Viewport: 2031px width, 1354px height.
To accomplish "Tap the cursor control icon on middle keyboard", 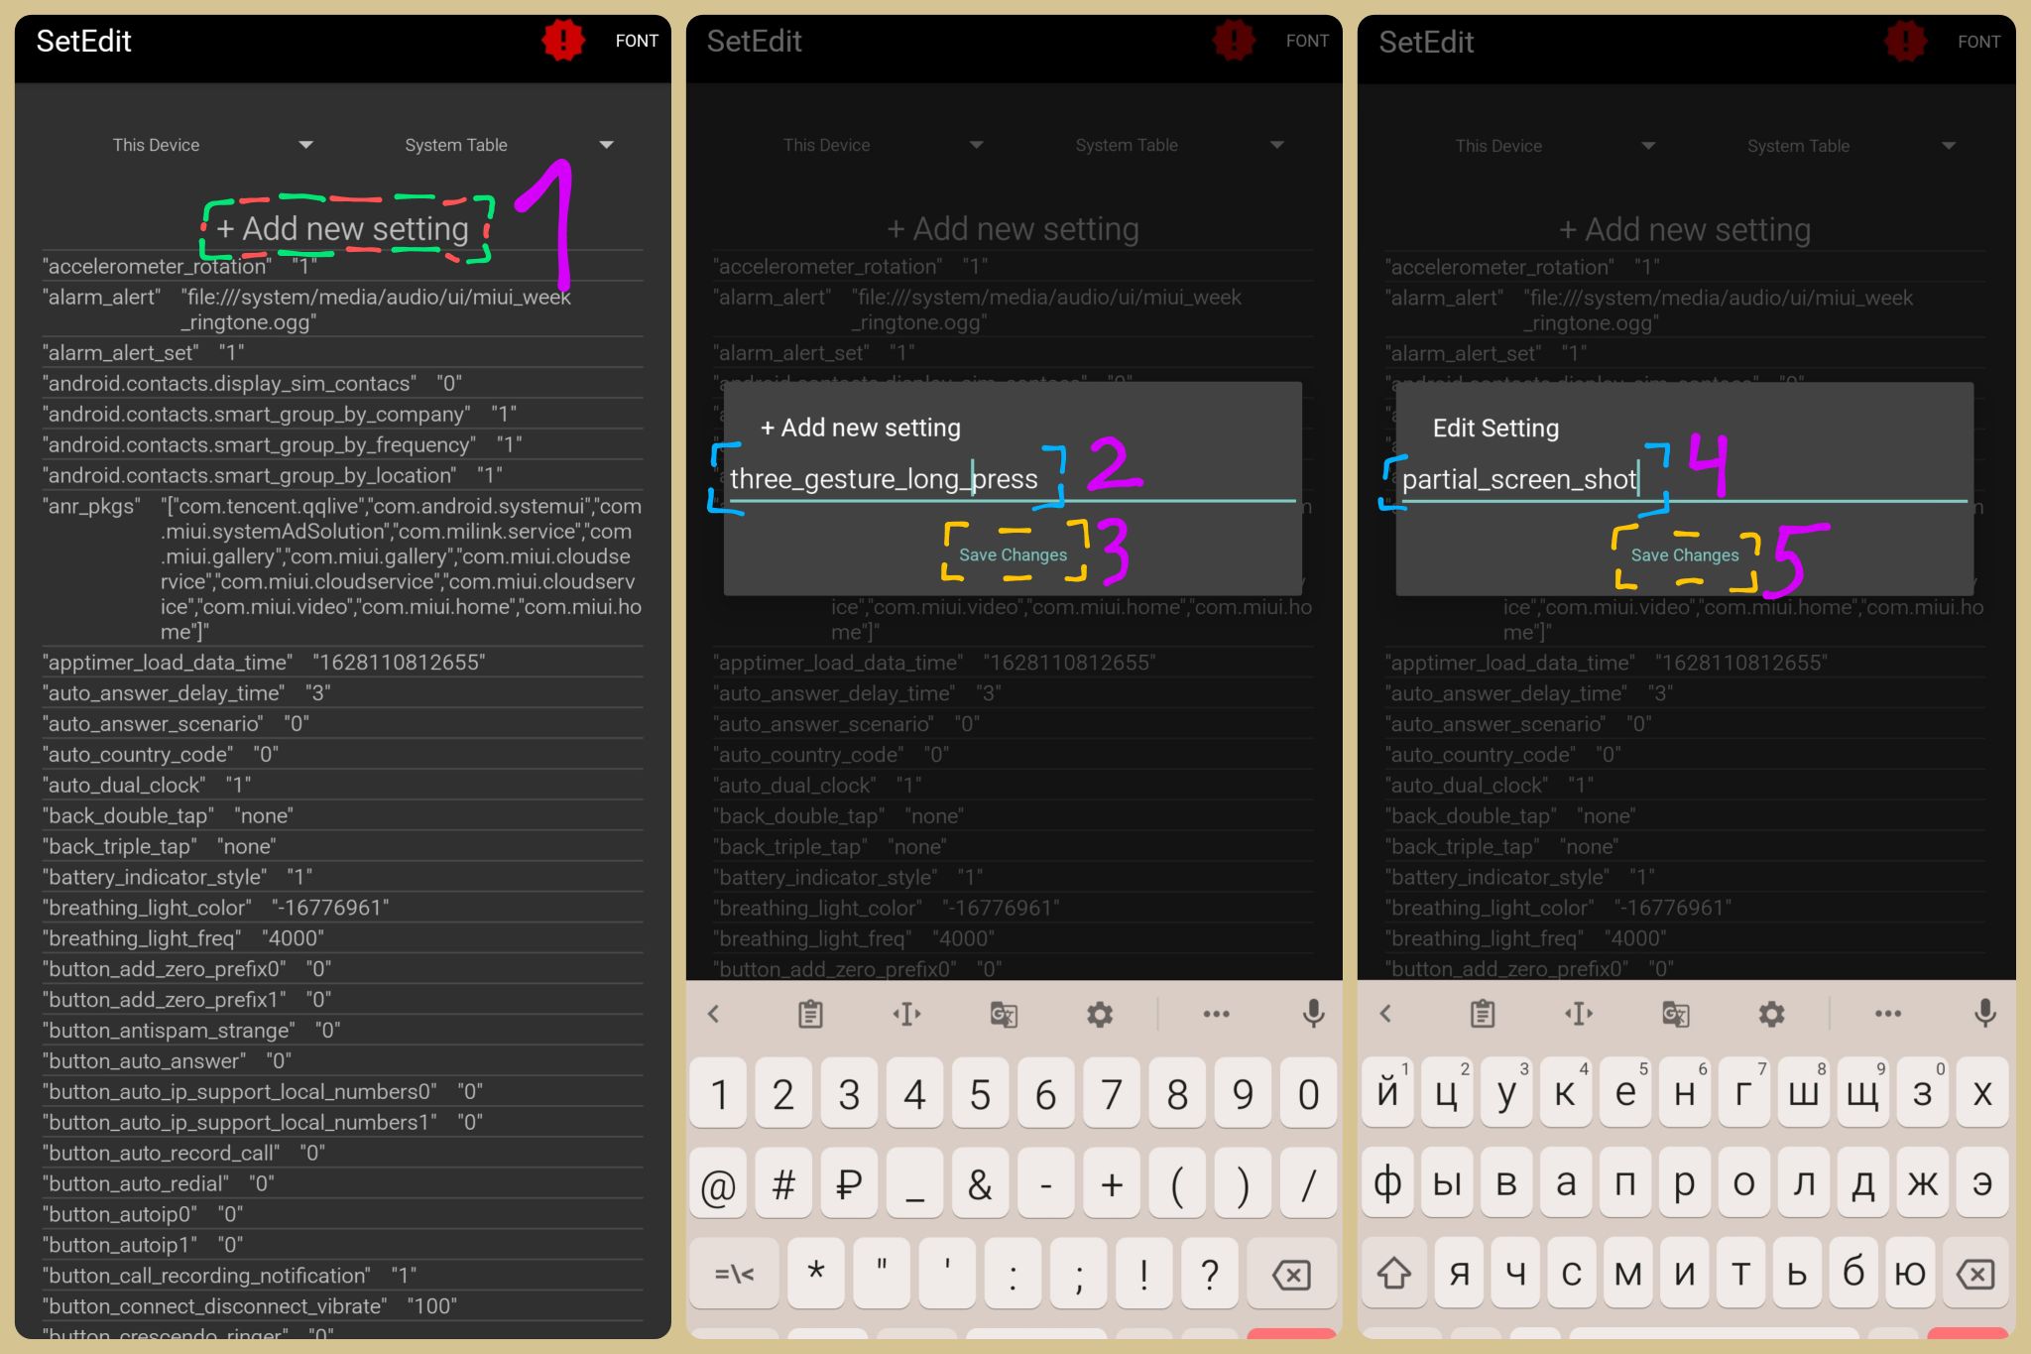I will pyautogui.click(x=906, y=1014).
